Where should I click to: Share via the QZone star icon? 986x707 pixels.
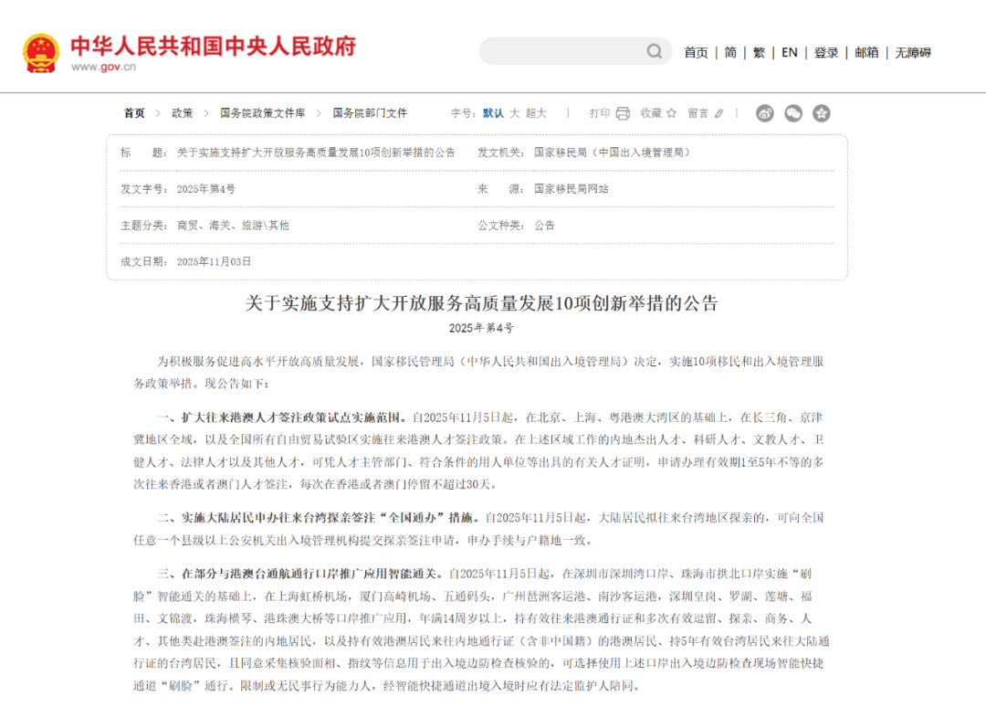coord(822,113)
